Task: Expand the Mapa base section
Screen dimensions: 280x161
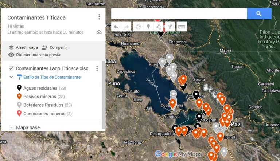Action: (x=11, y=128)
